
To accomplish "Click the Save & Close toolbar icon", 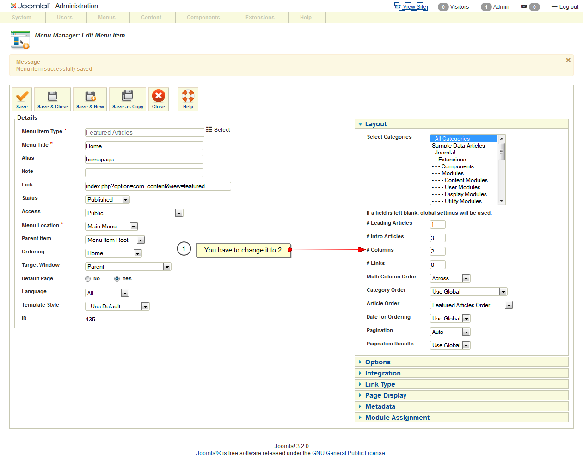I will (x=53, y=96).
